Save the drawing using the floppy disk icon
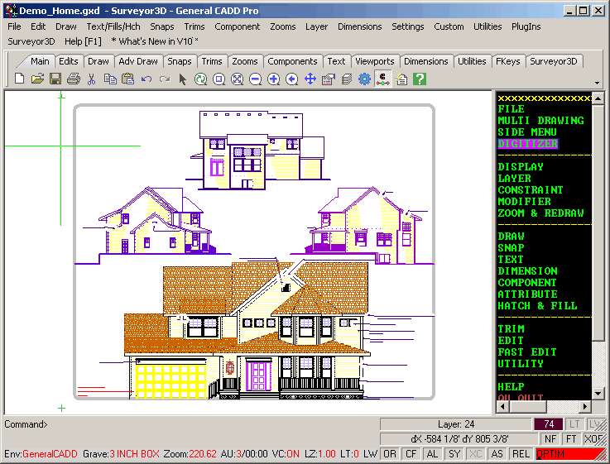Screen dimensions: 610x464 pyautogui.click(x=55, y=79)
